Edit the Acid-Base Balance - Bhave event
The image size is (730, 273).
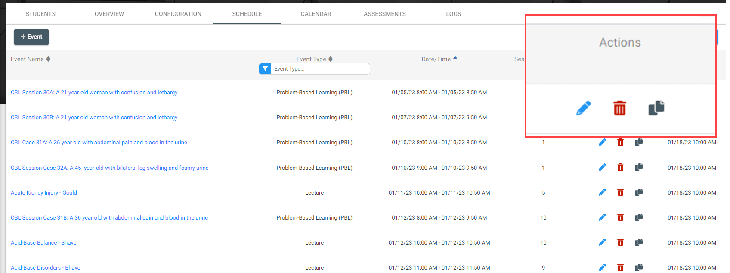coord(602,242)
